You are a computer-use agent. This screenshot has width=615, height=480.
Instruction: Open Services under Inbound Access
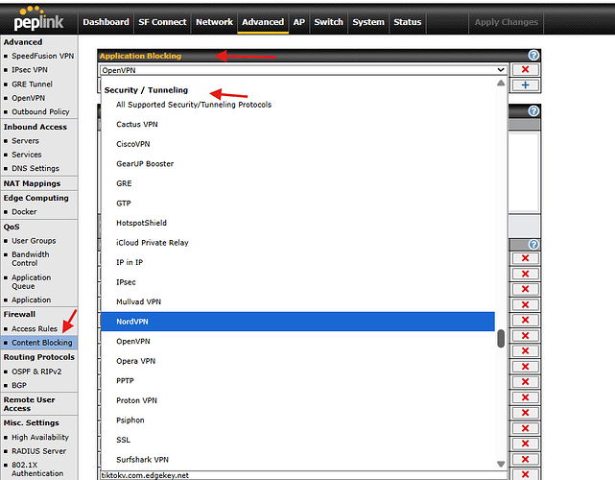[26, 155]
